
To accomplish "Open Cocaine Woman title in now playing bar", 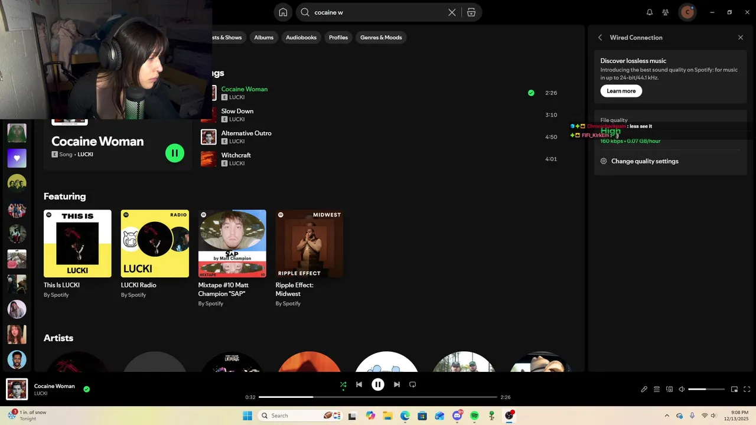I will pos(54,386).
